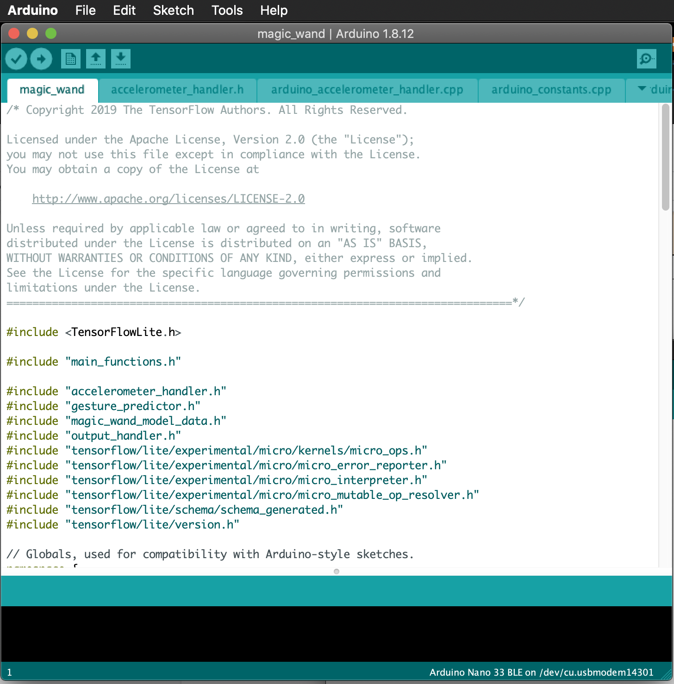The width and height of the screenshot is (674, 684).
Task: Create a new sketch with New icon
Action: [70, 59]
